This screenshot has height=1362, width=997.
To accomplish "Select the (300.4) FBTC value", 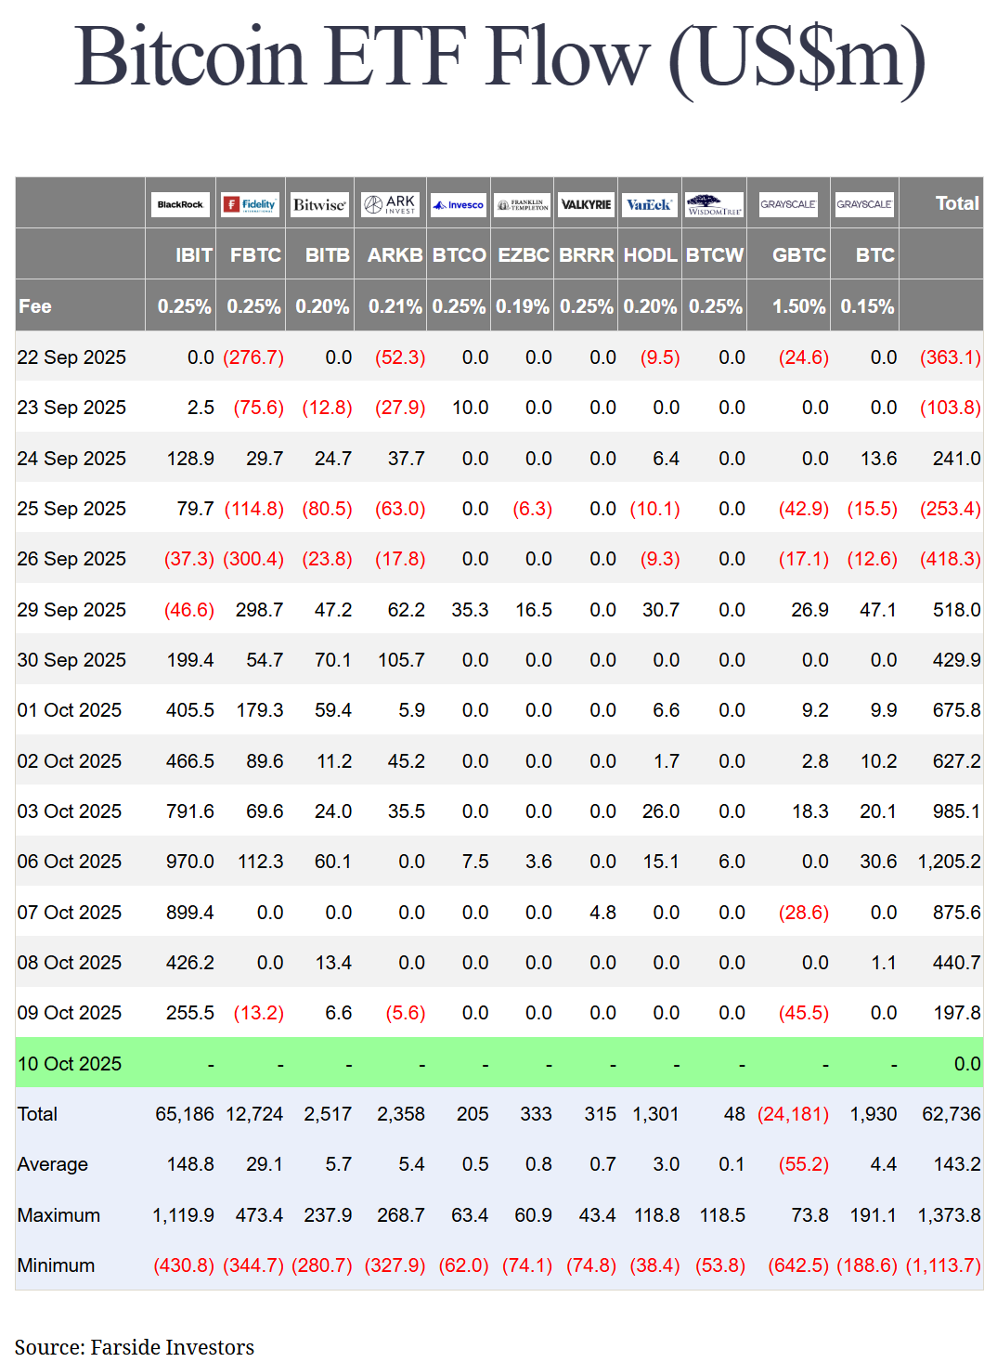I will (253, 559).
